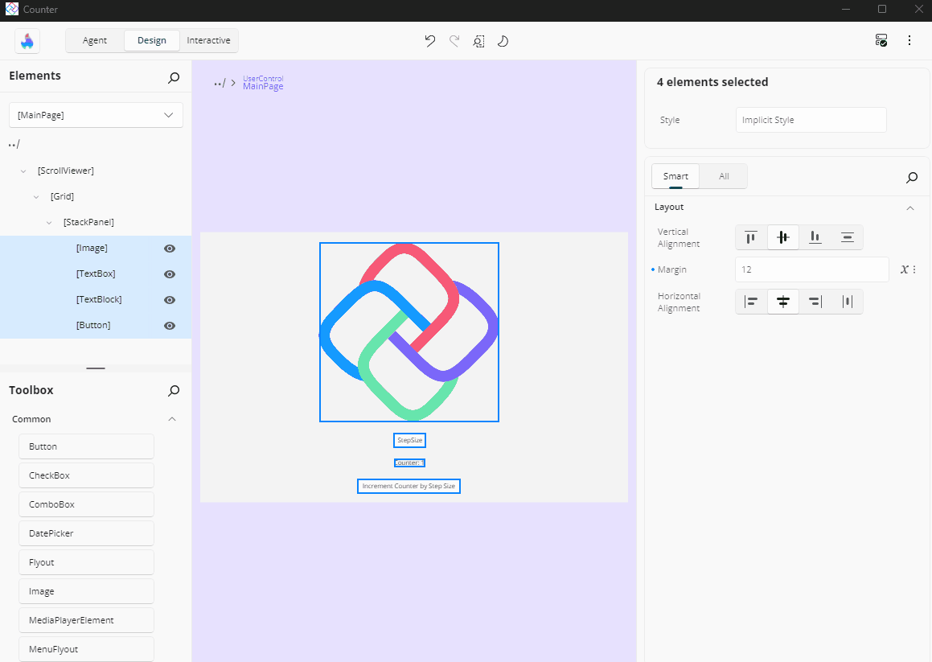Open the MainPage dropdown
Screen dimensions: 932x662
96,115
